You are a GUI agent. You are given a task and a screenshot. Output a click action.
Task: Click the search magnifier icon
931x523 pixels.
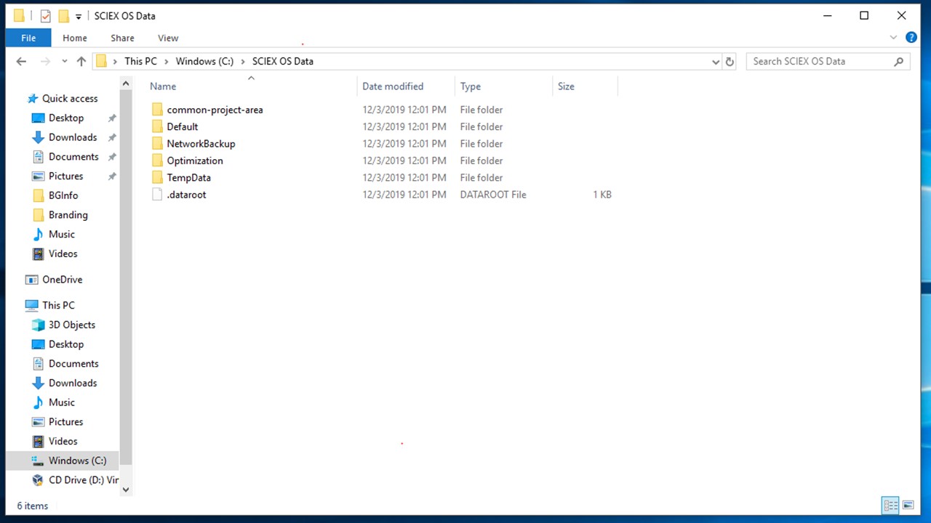pos(899,62)
